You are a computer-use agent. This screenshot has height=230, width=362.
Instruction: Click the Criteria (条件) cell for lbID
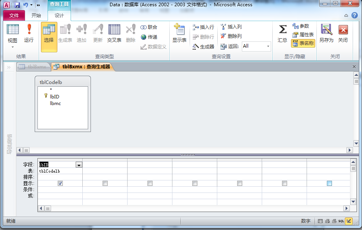(x=60, y=189)
